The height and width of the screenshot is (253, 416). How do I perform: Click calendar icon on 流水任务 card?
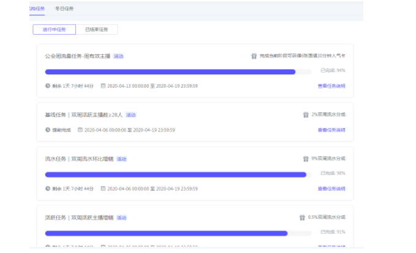(103, 189)
